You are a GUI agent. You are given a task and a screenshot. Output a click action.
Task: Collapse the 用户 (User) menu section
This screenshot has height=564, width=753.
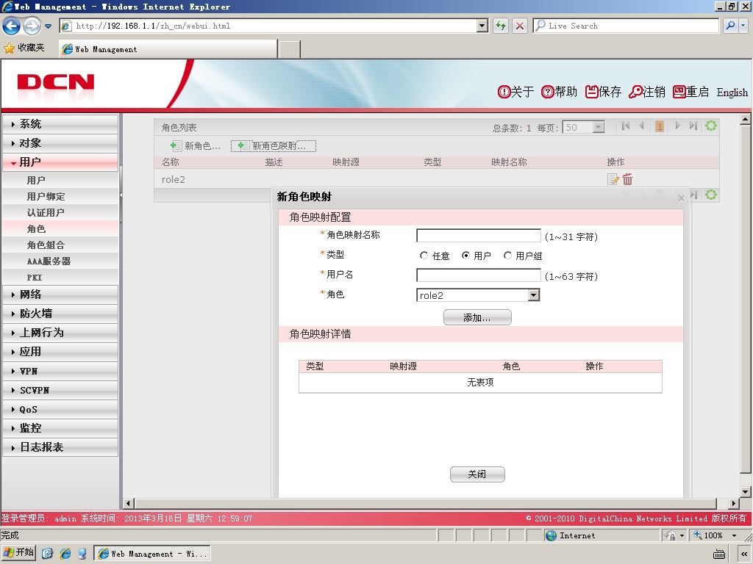[x=60, y=162]
